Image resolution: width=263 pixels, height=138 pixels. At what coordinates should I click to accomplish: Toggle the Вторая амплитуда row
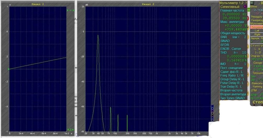[x=233, y=94]
